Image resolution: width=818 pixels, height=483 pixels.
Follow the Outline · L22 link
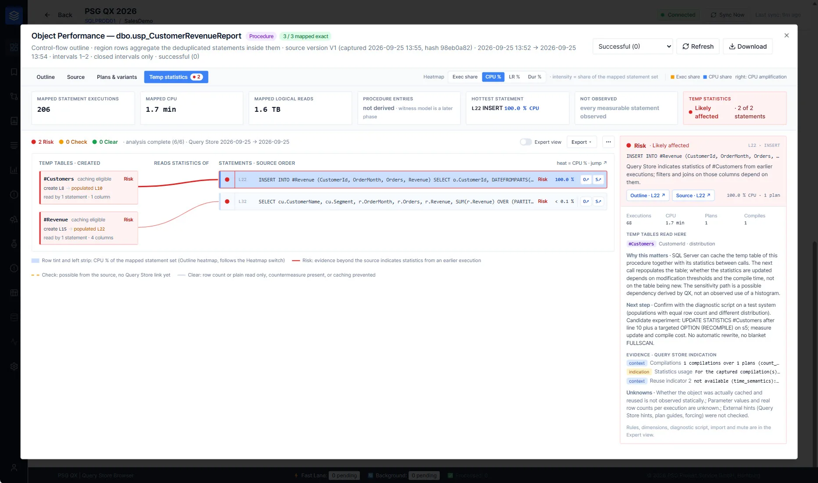(x=648, y=195)
